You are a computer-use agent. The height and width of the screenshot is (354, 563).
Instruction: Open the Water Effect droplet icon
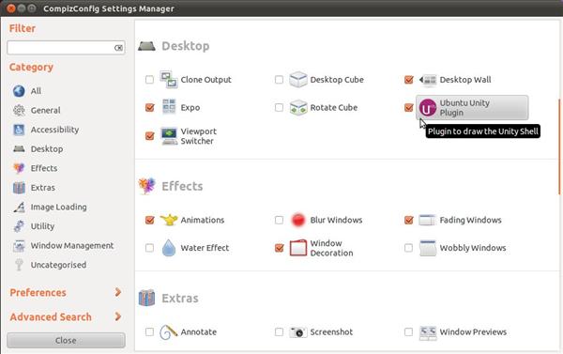click(168, 248)
